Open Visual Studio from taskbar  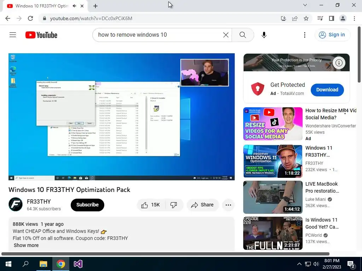coord(78,264)
